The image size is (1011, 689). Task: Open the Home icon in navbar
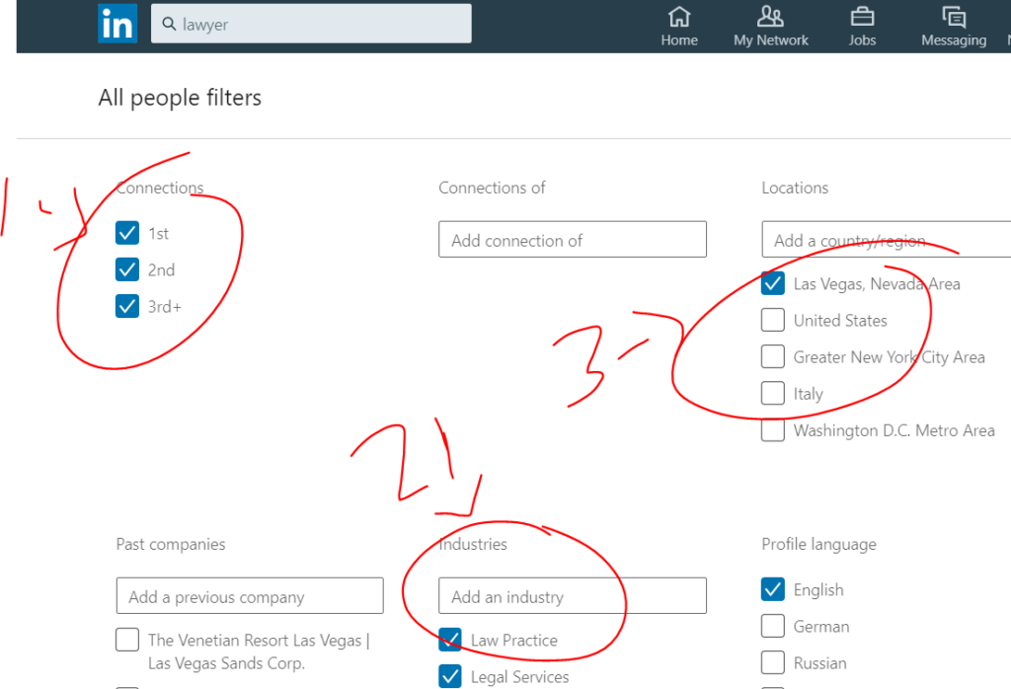[x=679, y=17]
